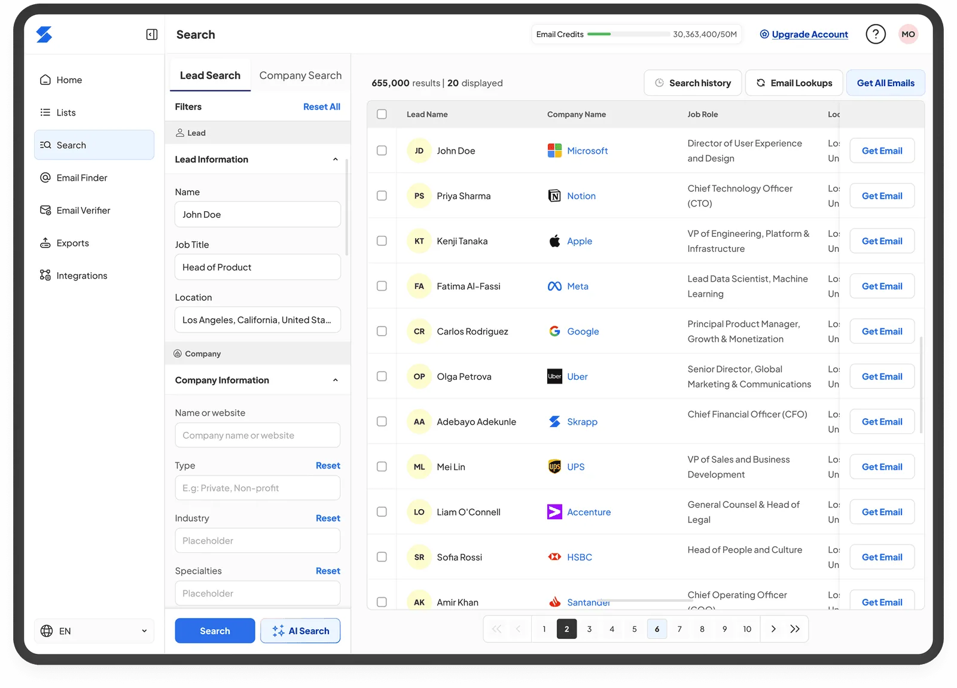Click the Apple company logo
The image size is (957, 688).
554,241
